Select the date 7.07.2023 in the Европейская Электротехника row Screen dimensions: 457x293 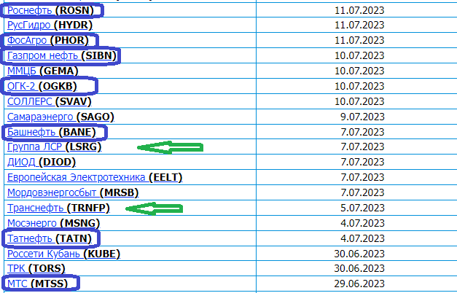tap(362, 177)
